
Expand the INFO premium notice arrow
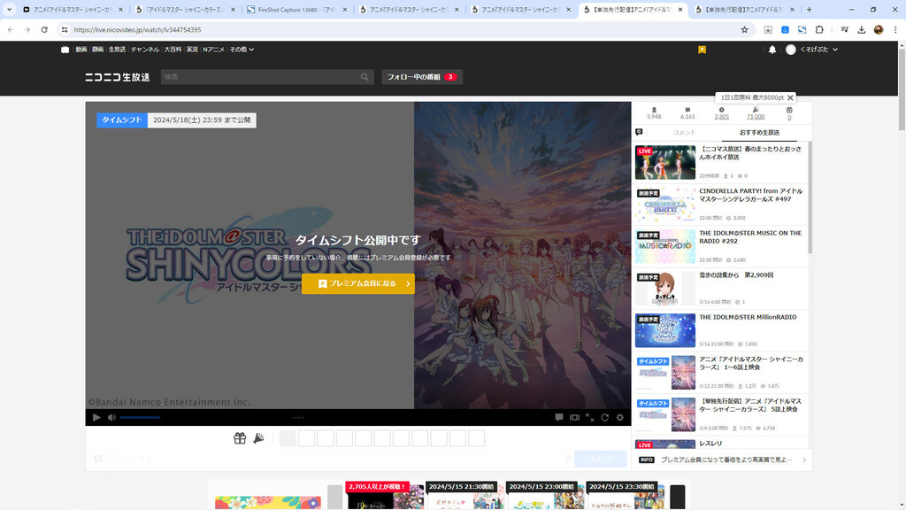point(804,460)
